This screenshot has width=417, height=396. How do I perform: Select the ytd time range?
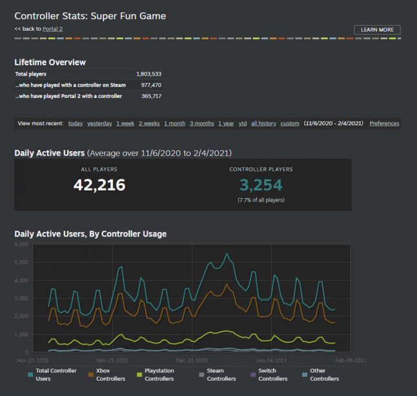[243, 123]
